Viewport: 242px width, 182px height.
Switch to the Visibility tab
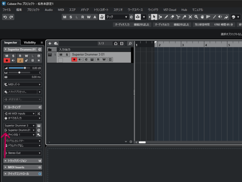tap(30, 43)
